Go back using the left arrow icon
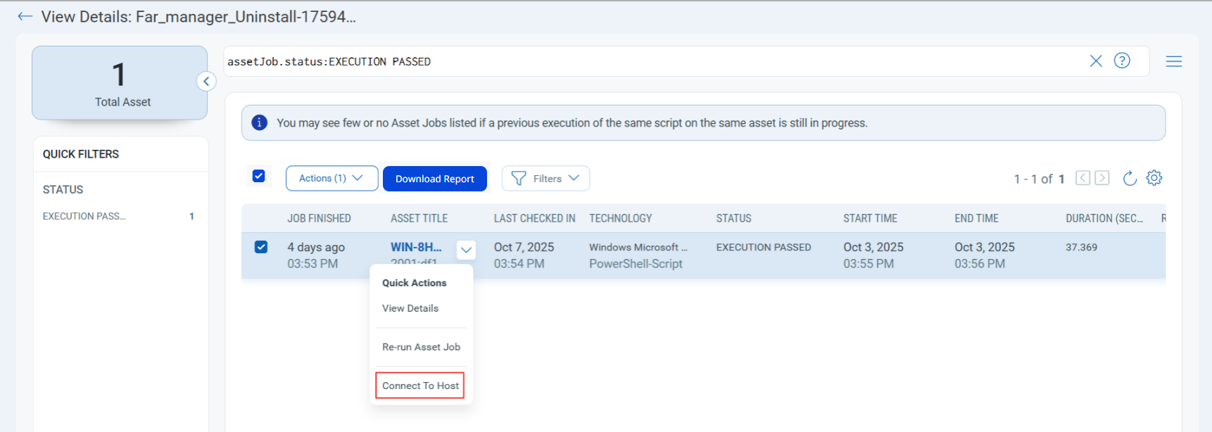Screen dimensions: 1212x432 click(x=25, y=16)
